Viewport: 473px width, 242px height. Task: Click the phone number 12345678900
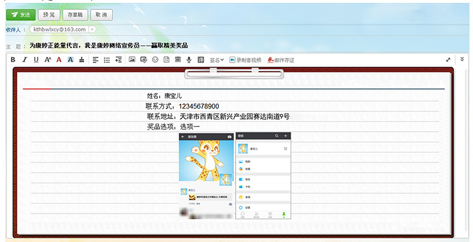[x=199, y=106]
